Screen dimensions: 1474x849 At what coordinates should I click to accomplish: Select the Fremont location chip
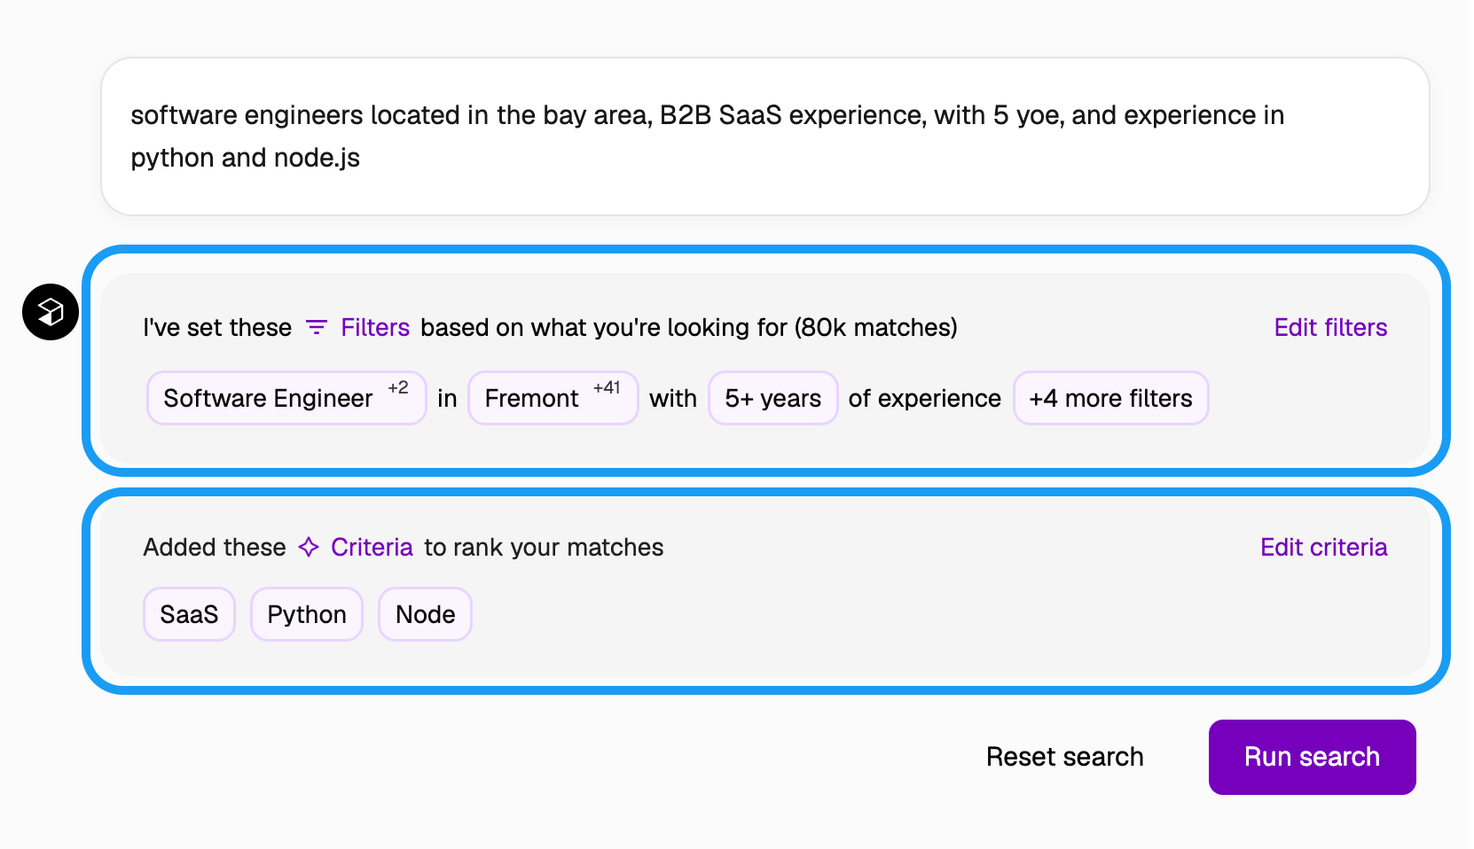pyautogui.click(x=553, y=398)
